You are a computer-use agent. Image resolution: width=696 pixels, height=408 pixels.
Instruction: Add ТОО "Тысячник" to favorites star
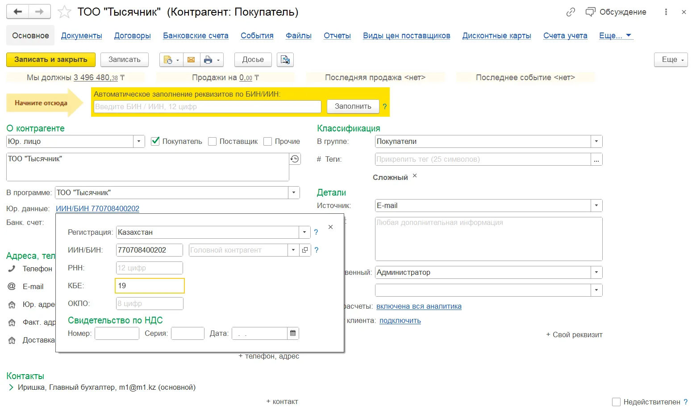click(x=65, y=12)
